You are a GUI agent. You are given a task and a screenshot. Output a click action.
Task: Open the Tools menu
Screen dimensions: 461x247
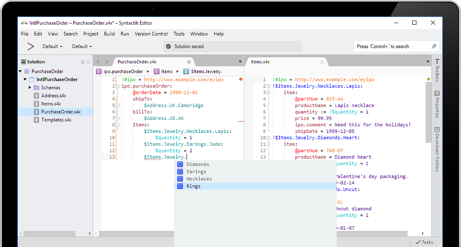(x=179, y=34)
